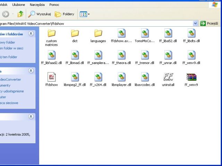Open the Narzędzia menu
The height and width of the screenshot is (166, 222).
point(37,4)
